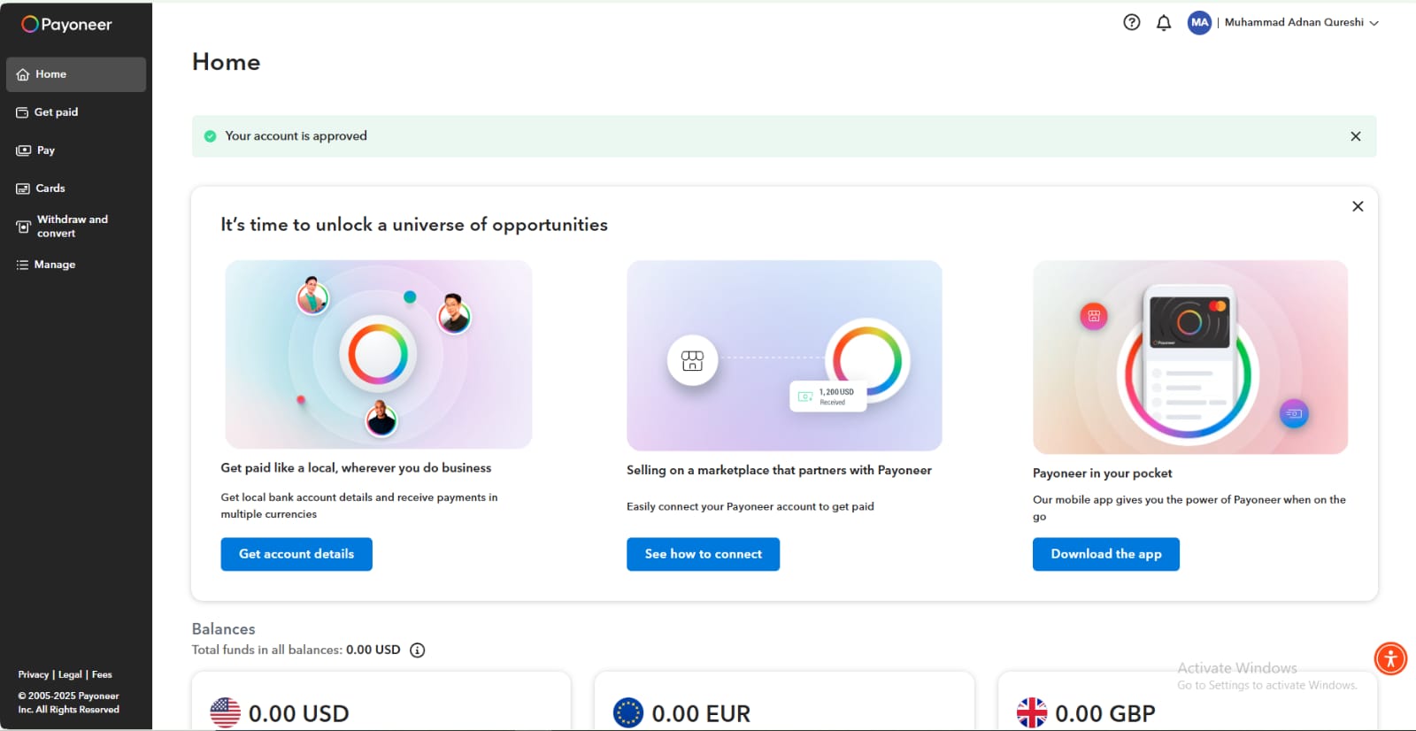The width and height of the screenshot is (1416, 731).
Task: Go to Cards in the sidebar
Action: [x=50, y=189]
